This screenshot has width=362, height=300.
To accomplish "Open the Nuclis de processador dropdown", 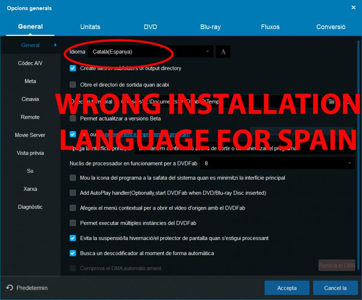I will tap(277, 163).
